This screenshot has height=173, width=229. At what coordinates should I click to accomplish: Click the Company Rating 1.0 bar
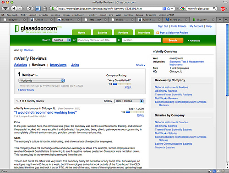[122, 84]
